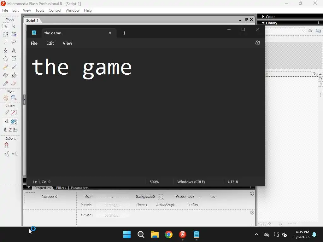Click the Straighten option icon
Viewport: 323px width, 242px height.
pos(14,154)
